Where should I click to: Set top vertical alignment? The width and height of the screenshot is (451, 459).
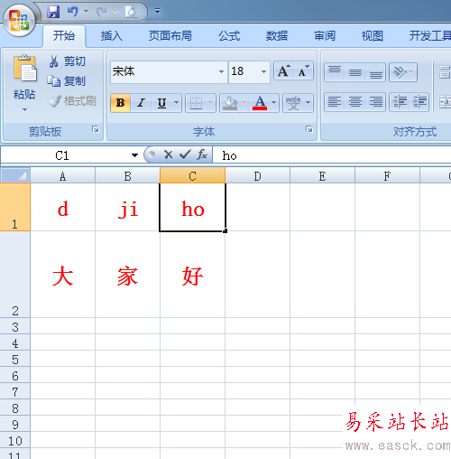pyautogui.click(x=335, y=71)
